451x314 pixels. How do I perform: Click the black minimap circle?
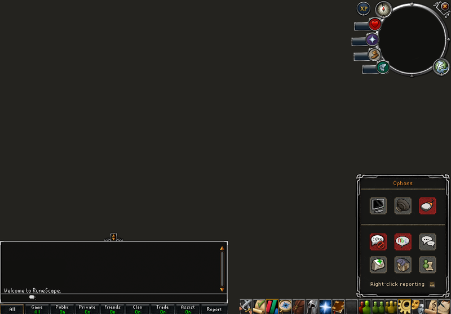coord(413,39)
